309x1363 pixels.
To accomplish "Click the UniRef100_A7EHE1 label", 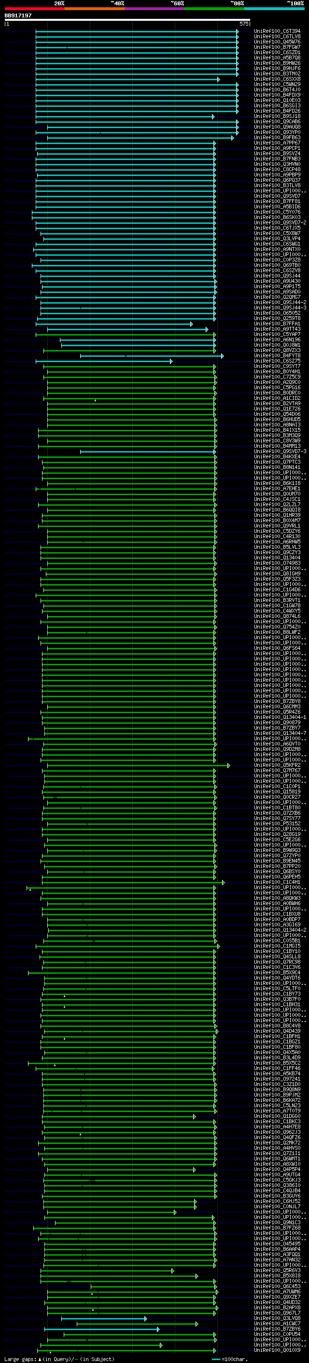I will tap(277, 488).
